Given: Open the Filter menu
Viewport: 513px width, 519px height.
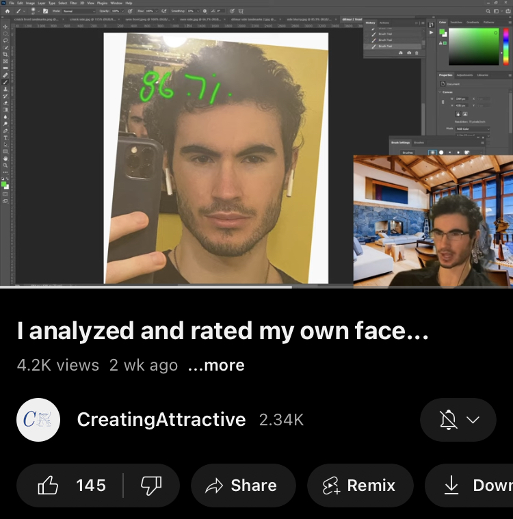Looking at the screenshot, I should pos(73,3).
